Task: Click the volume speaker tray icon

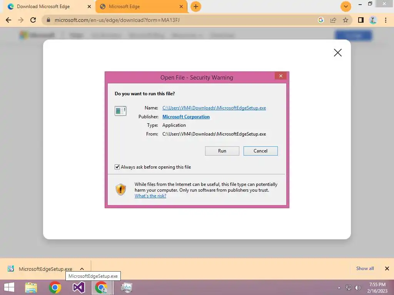Action: click(x=358, y=288)
